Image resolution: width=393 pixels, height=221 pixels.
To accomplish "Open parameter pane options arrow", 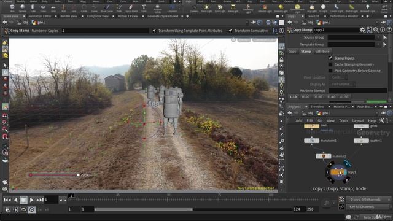I will (391, 17).
